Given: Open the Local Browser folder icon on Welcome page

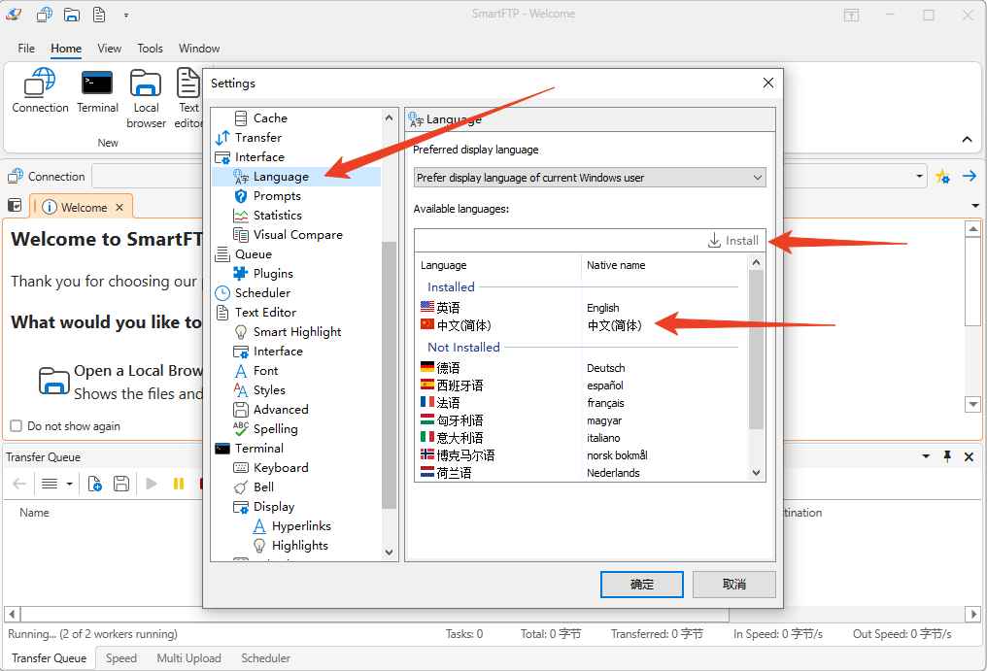Looking at the screenshot, I should click(54, 381).
